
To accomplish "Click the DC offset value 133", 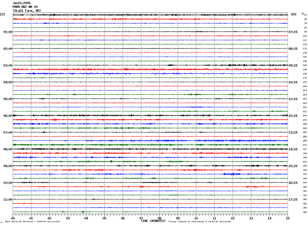I will 305,49.
